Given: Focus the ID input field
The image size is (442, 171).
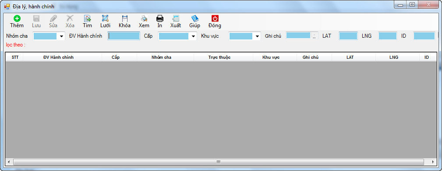Looking at the screenshot, I should pos(424,36).
